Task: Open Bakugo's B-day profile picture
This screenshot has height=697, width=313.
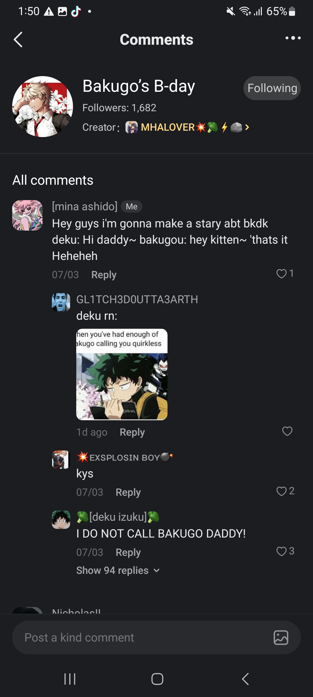Action: (43, 107)
